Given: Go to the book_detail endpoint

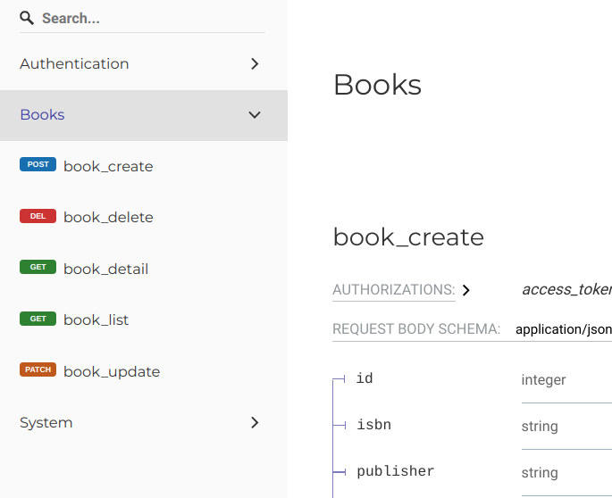Looking at the screenshot, I should pyautogui.click(x=105, y=270).
